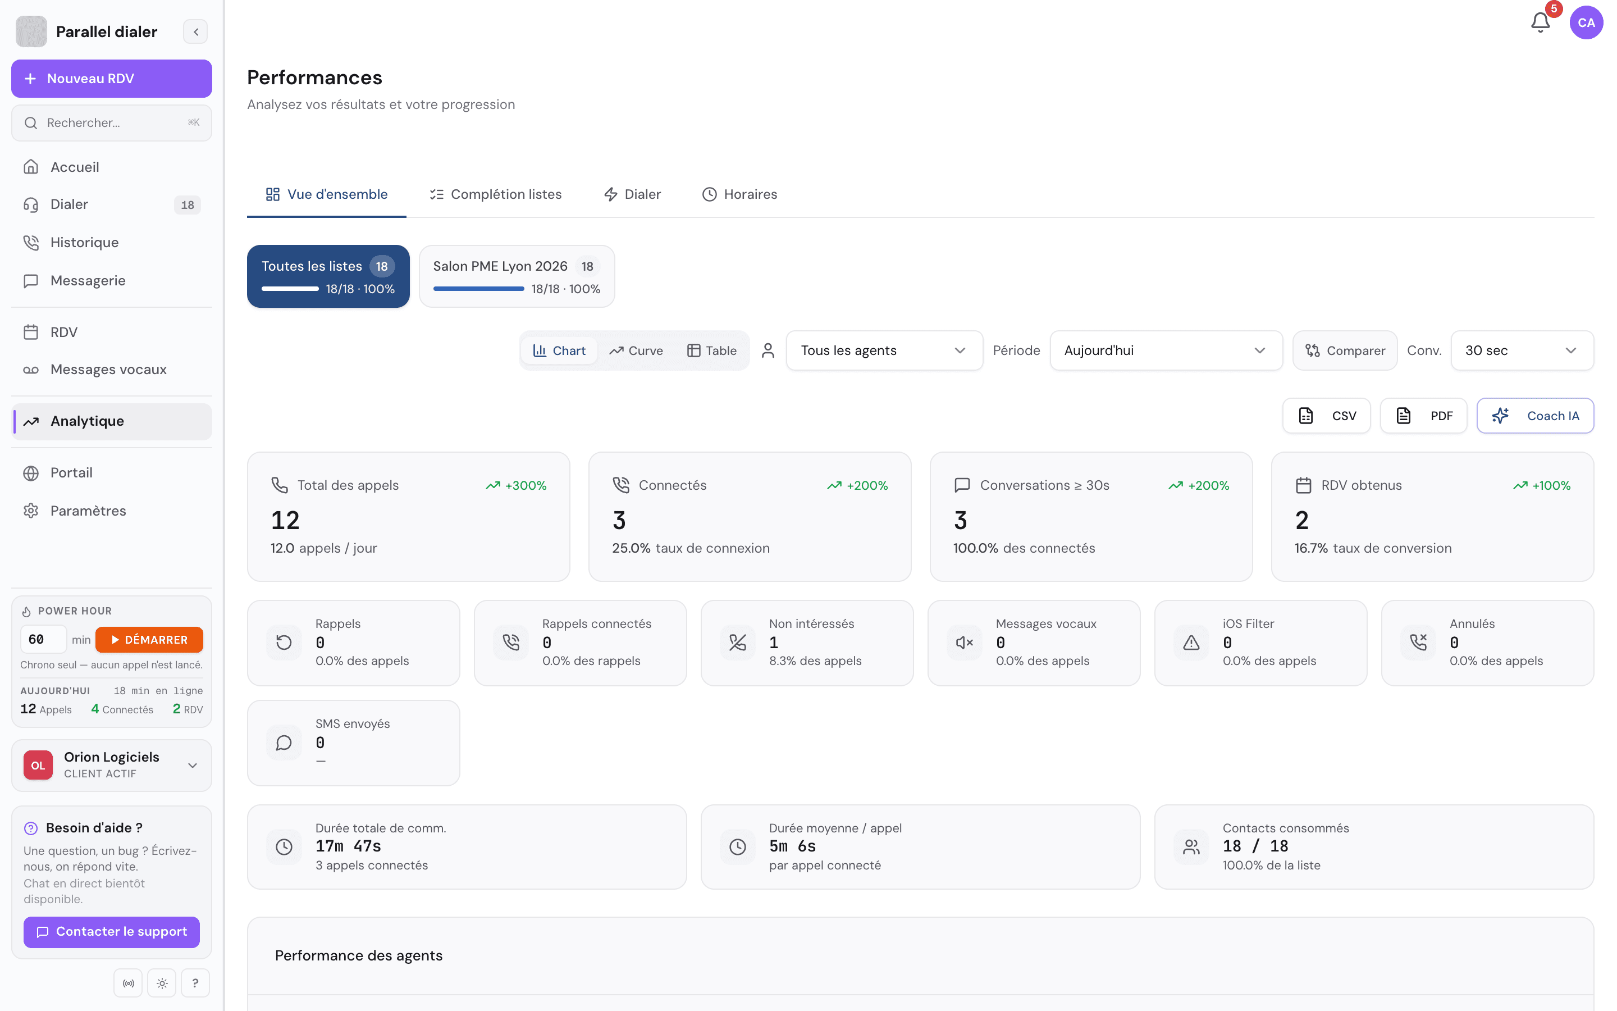
Task: Click the question mark help icon
Action: [195, 983]
